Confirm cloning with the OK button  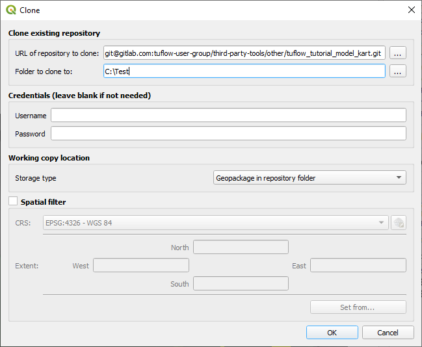pyautogui.click(x=332, y=333)
